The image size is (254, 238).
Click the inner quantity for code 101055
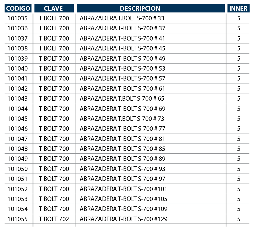pyautogui.click(x=239, y=219)
